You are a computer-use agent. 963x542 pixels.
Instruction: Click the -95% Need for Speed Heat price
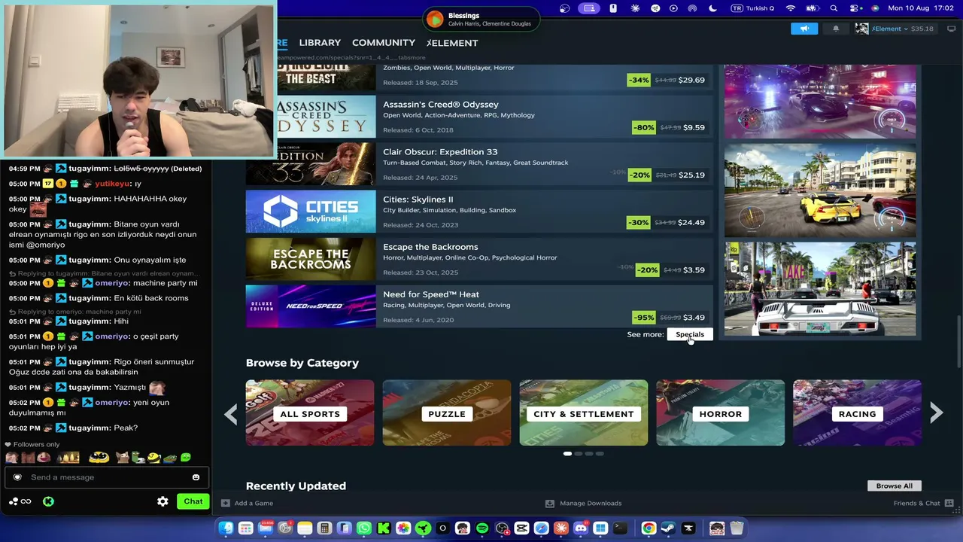[669, 318]
